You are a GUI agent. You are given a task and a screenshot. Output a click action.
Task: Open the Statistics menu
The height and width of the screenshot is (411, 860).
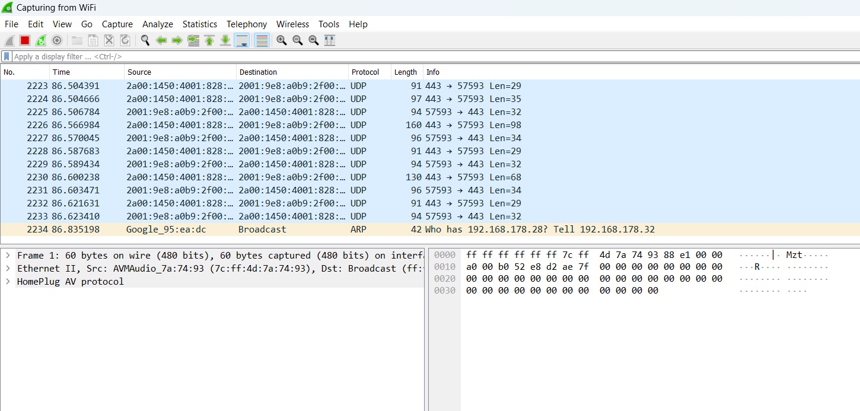pos(199,24)
